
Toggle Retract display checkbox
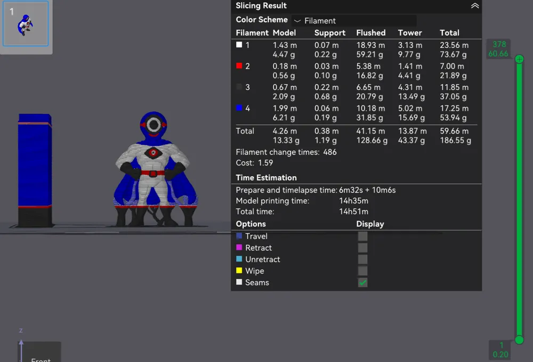[x=362, y=248]
